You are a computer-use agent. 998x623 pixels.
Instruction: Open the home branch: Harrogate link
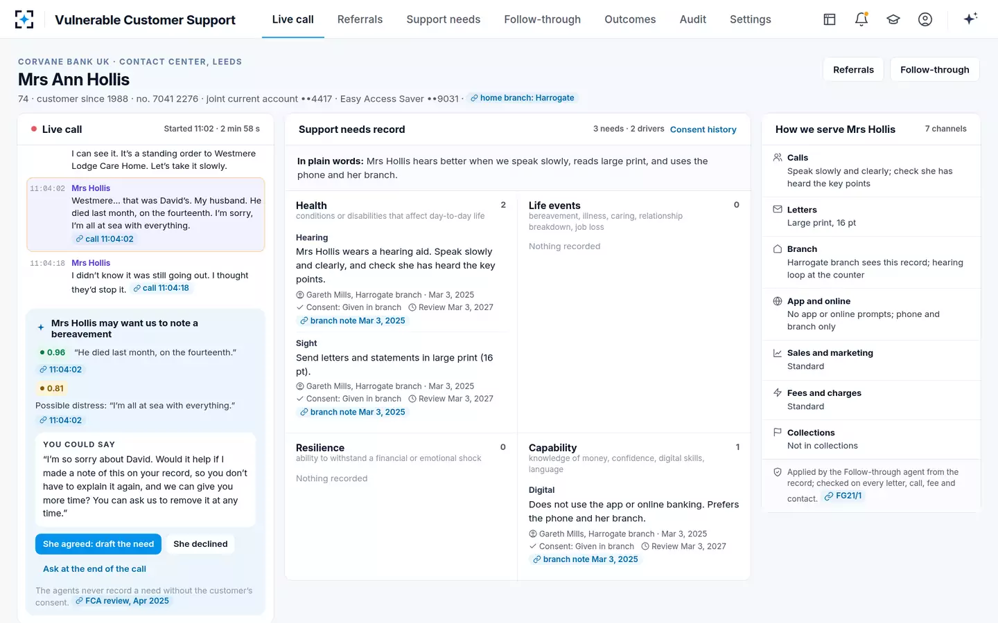pos(522,98)
